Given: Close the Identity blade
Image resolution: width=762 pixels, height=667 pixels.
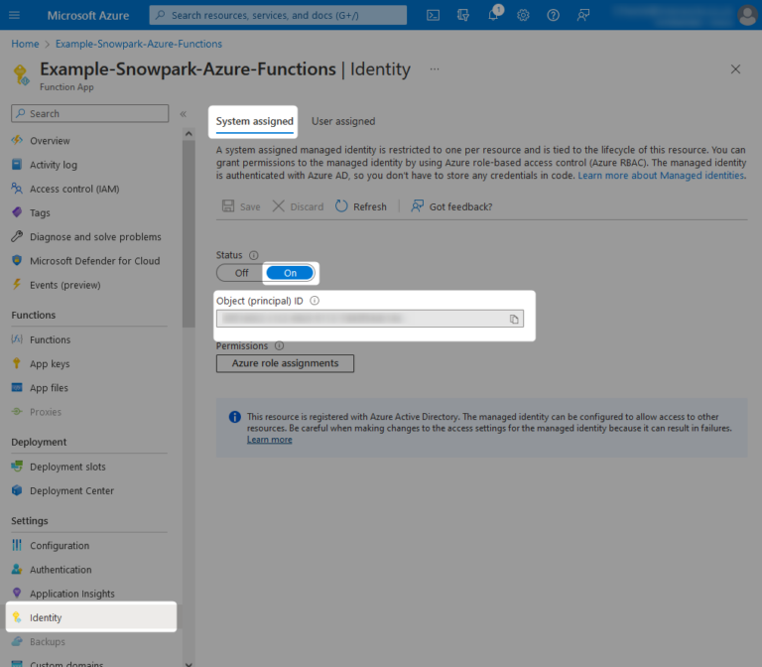Looking at the screenshot, I should (735, 69).
